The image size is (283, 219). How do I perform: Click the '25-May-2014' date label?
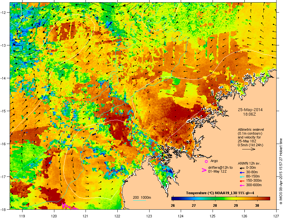coord(250,110)
